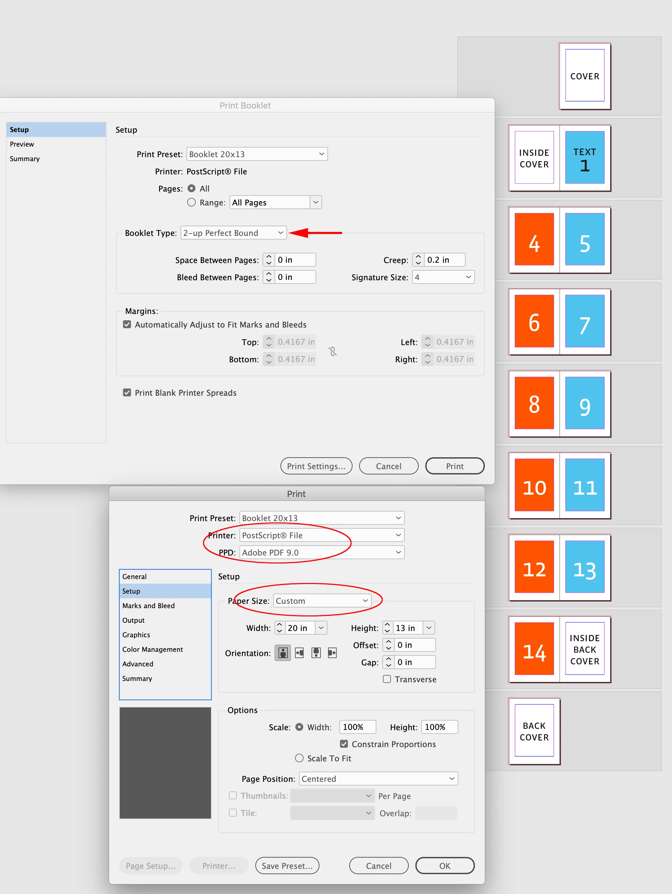672x894 pixels.
Task: Click the Creep value stepper arrows
Action: coord(418,260)
